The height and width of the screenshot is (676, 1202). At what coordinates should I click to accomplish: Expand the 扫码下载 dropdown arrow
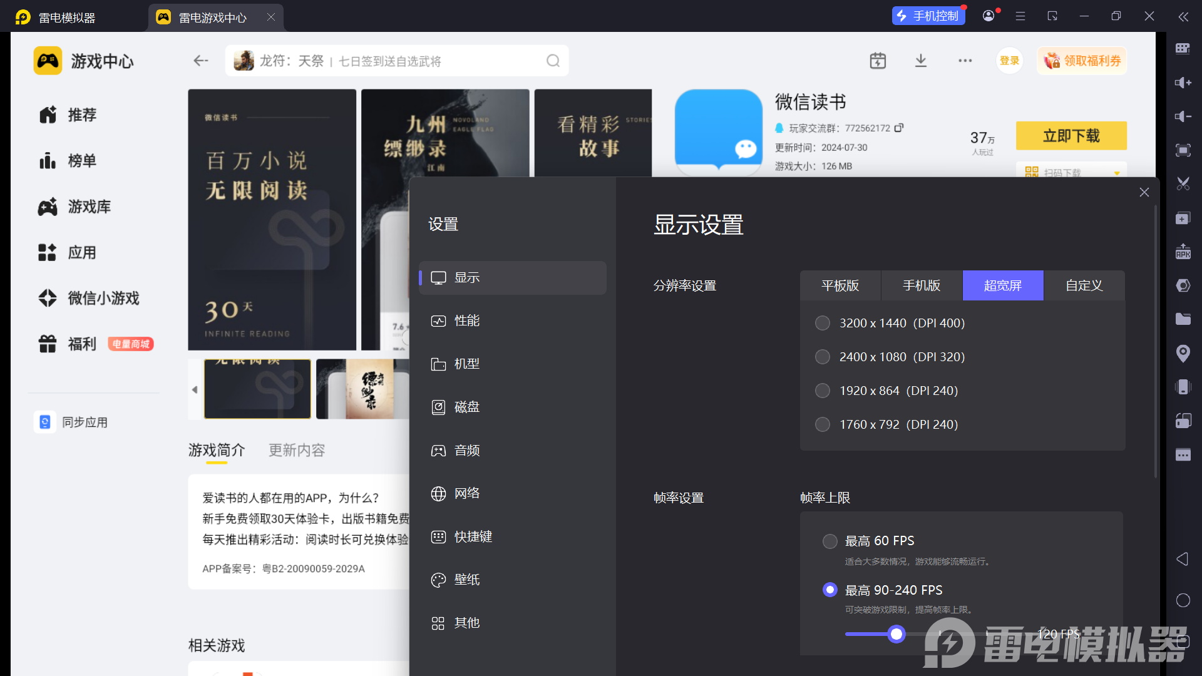(x=1116, y=173)
